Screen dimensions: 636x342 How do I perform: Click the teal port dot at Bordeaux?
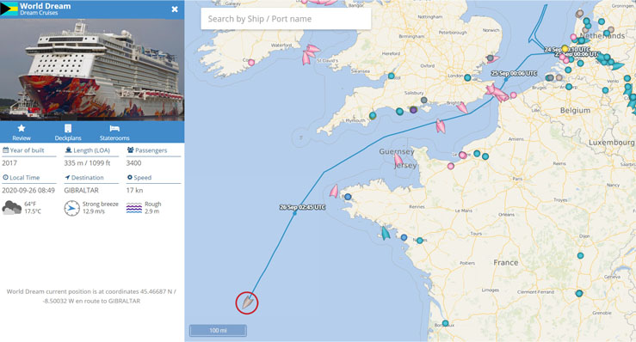445,323
